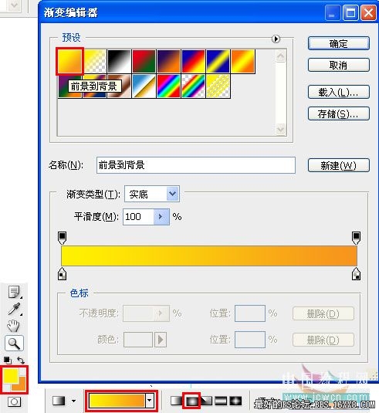
Task: Choose the linear gradient style button
Action: pos(176,401)
